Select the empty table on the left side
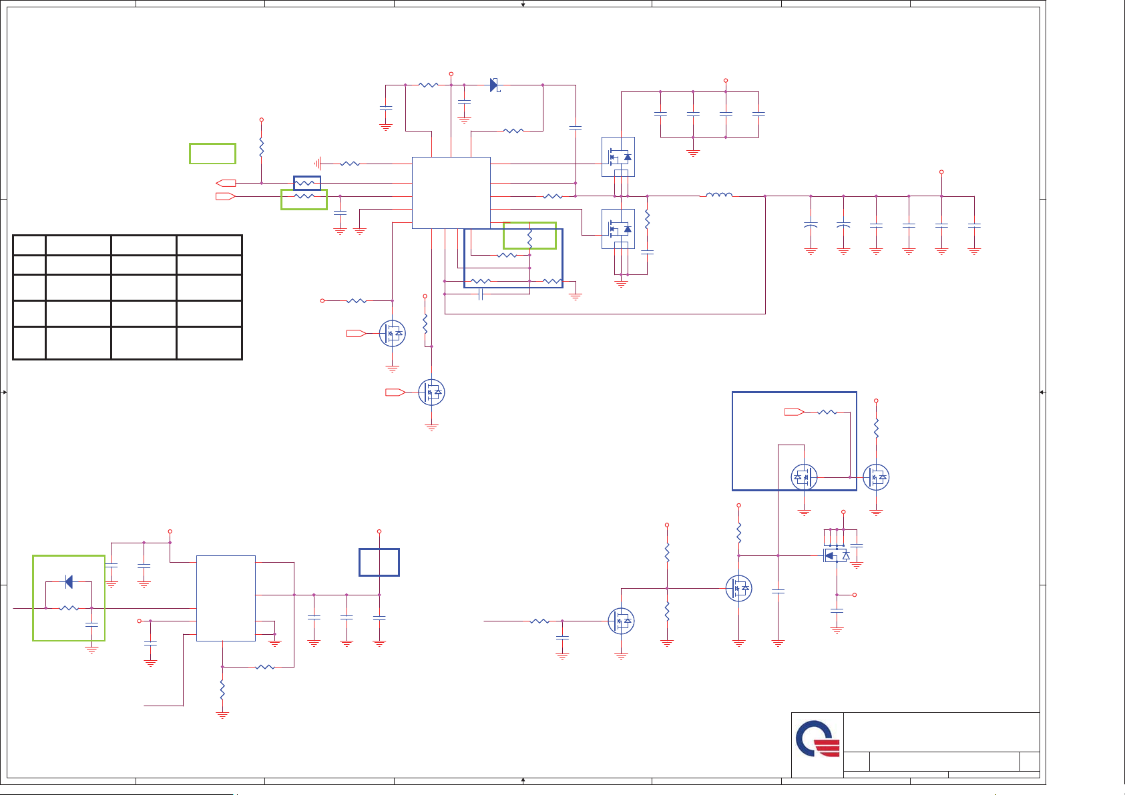 (128, 297)
